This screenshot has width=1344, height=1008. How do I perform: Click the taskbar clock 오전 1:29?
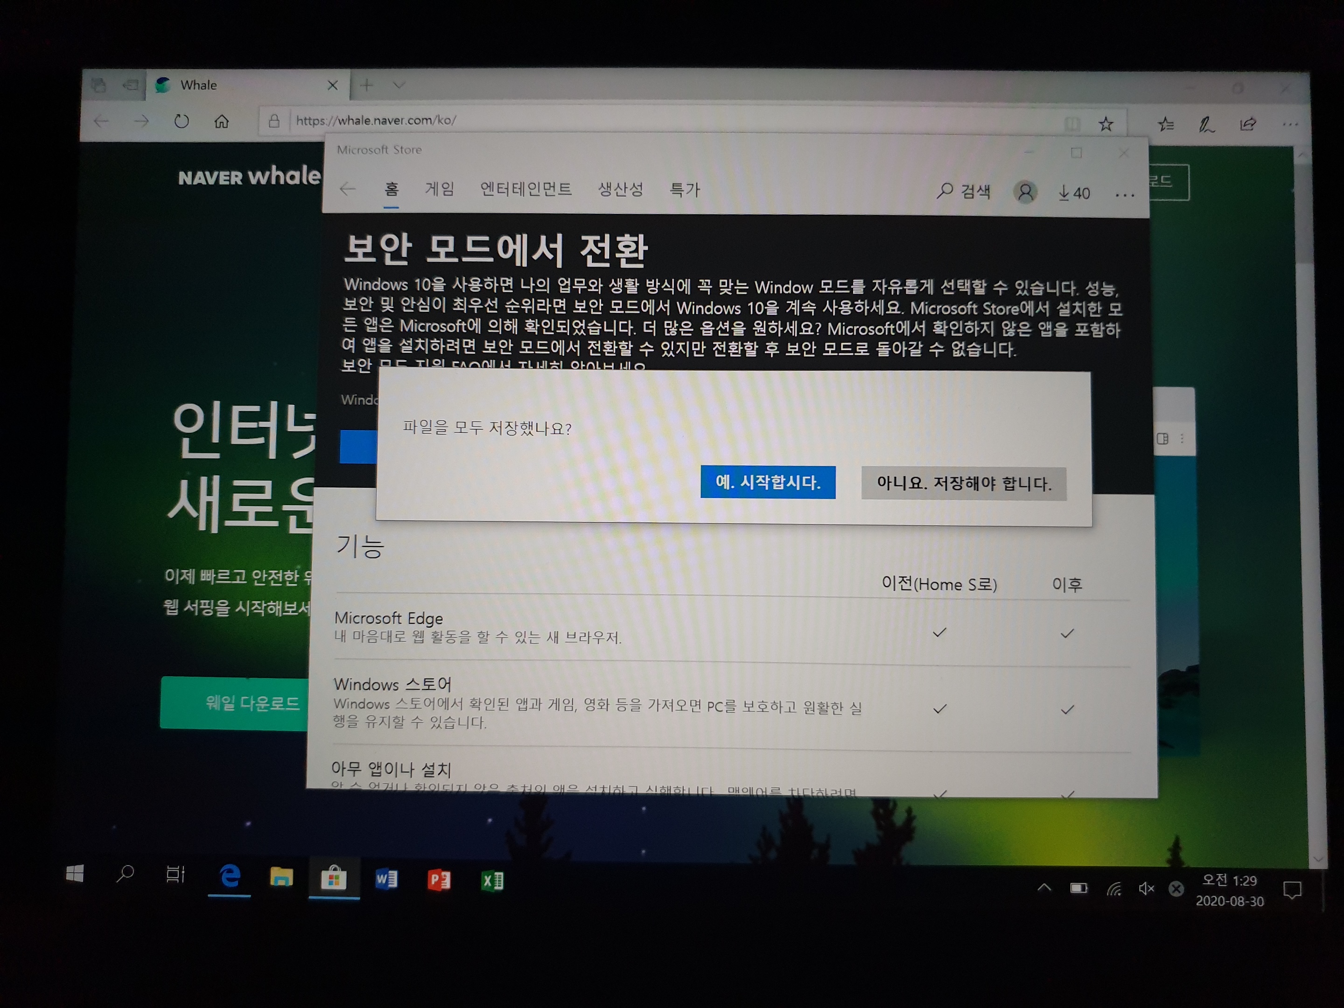(1229, 890)
